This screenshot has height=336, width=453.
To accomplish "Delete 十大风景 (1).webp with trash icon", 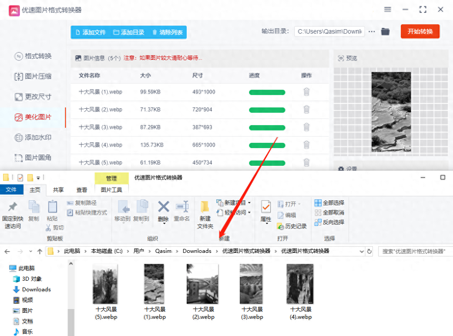I will [307, 92].
